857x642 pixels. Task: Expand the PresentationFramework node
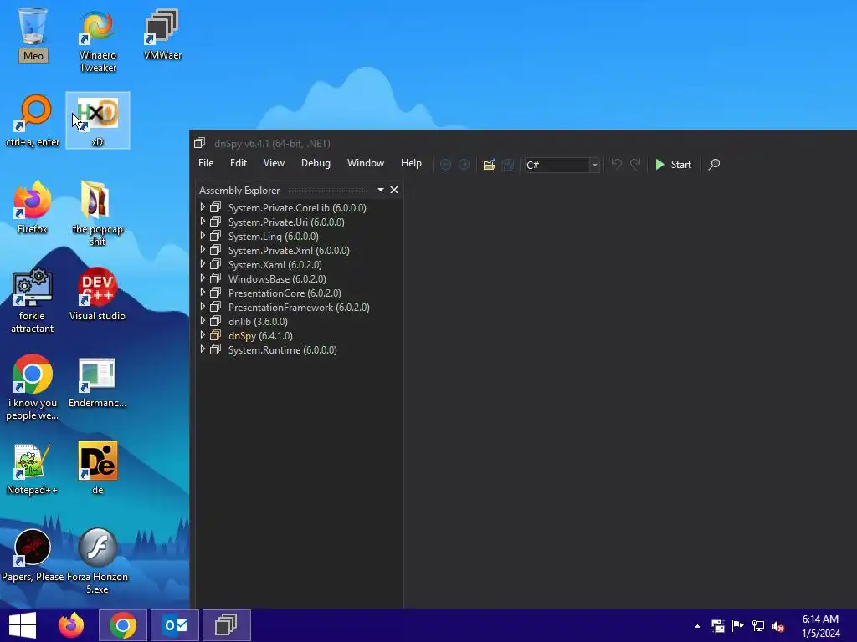point(203,307)
